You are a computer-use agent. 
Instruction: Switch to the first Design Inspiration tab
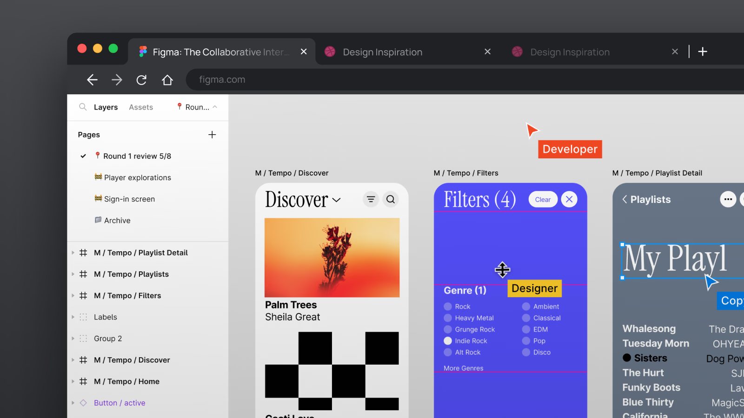[x=407, y=52]
